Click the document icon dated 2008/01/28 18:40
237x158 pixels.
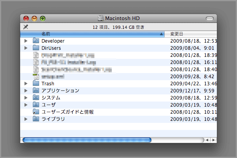click(36, 69)
